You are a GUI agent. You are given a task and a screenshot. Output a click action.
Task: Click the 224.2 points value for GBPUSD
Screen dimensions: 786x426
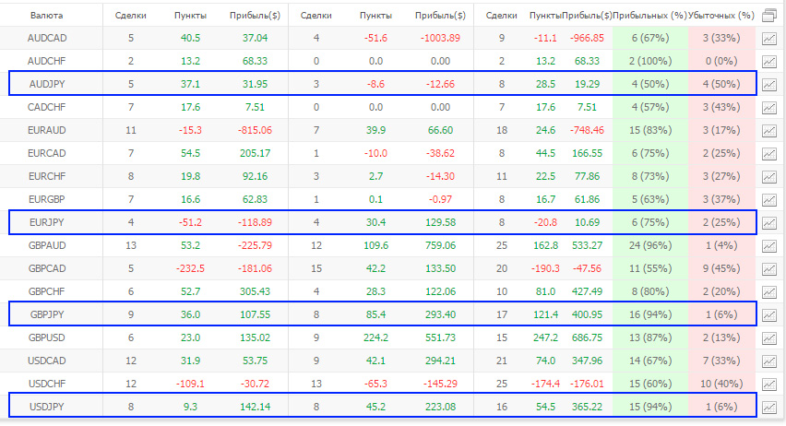(375, 337)
